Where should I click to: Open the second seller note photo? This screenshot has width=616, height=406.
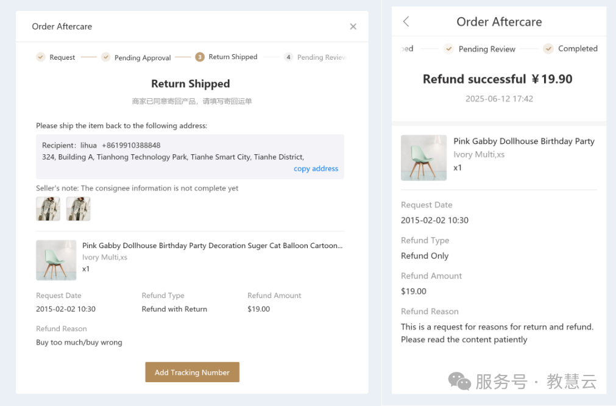tap(78, 208)
